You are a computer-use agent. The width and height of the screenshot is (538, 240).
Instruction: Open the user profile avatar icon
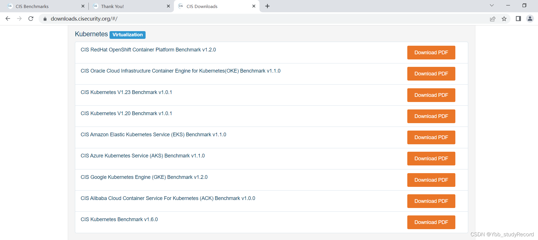pos(530,19)
